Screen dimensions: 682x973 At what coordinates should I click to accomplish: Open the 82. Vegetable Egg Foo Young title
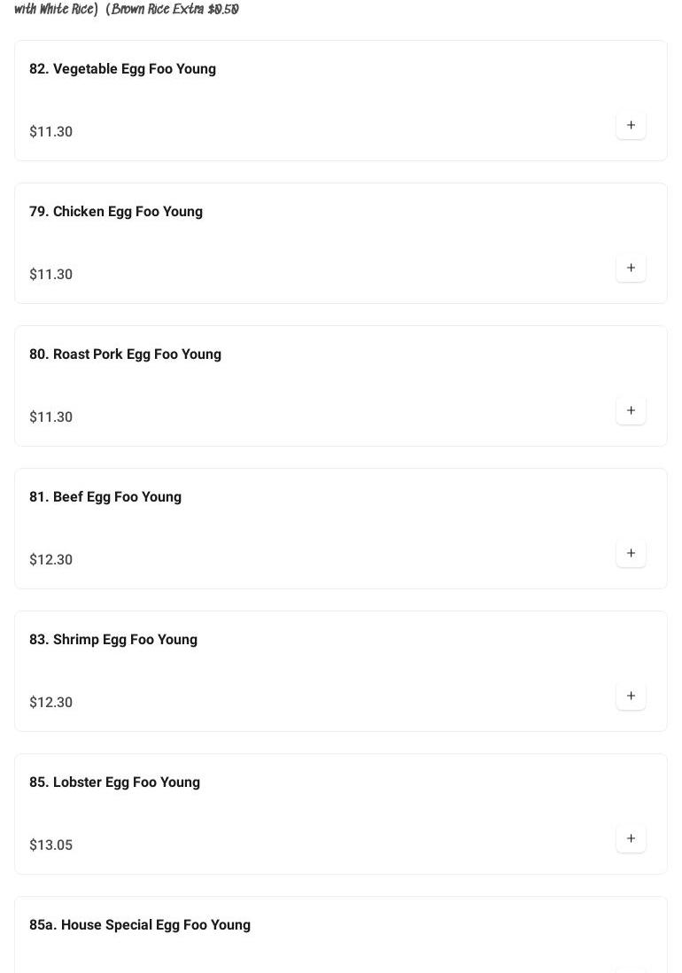click(x=122, y=69)
